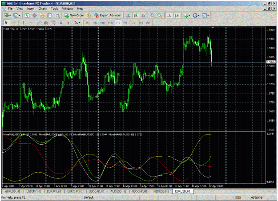This screenshot has height=201, width=278.
Task: Switch to the EURCHF,H1 chart tab
Action: (75, 191)
